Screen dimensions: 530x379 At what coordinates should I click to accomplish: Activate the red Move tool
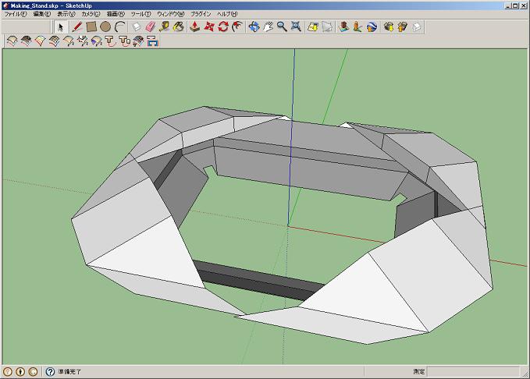[x=209, y=27]
